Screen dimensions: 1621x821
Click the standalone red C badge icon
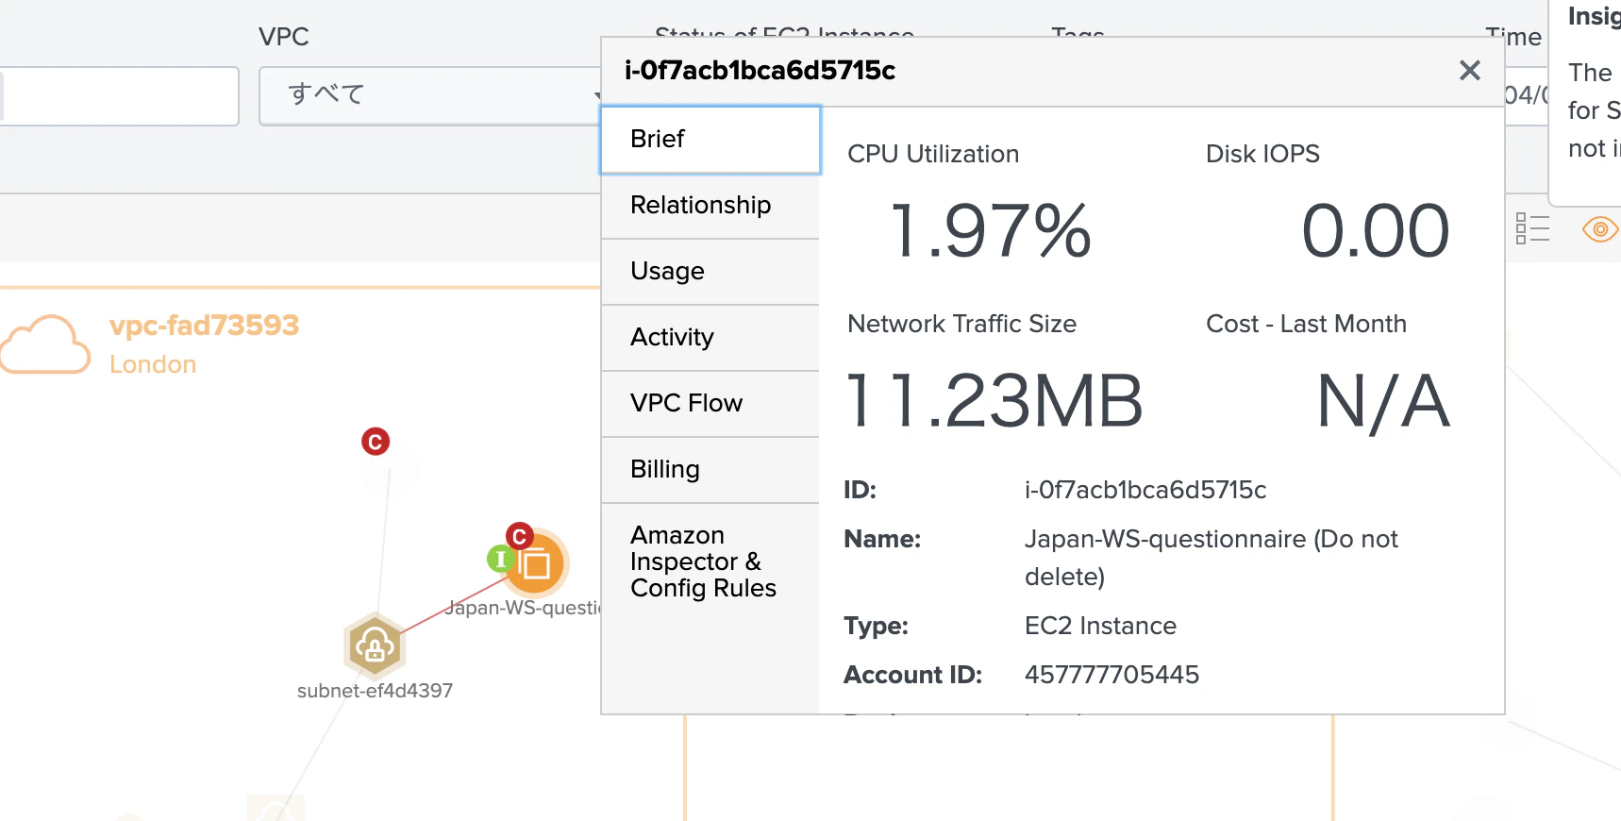coord(376,441)
